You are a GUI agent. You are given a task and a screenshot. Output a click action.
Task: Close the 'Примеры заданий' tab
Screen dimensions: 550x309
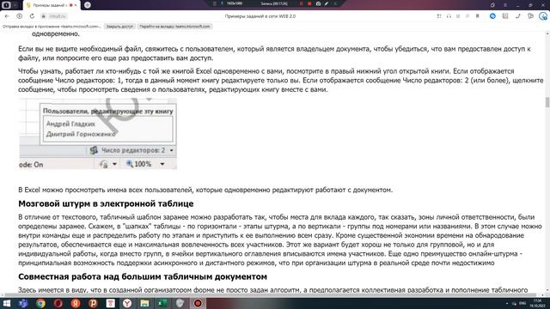[x=76, y=5]
